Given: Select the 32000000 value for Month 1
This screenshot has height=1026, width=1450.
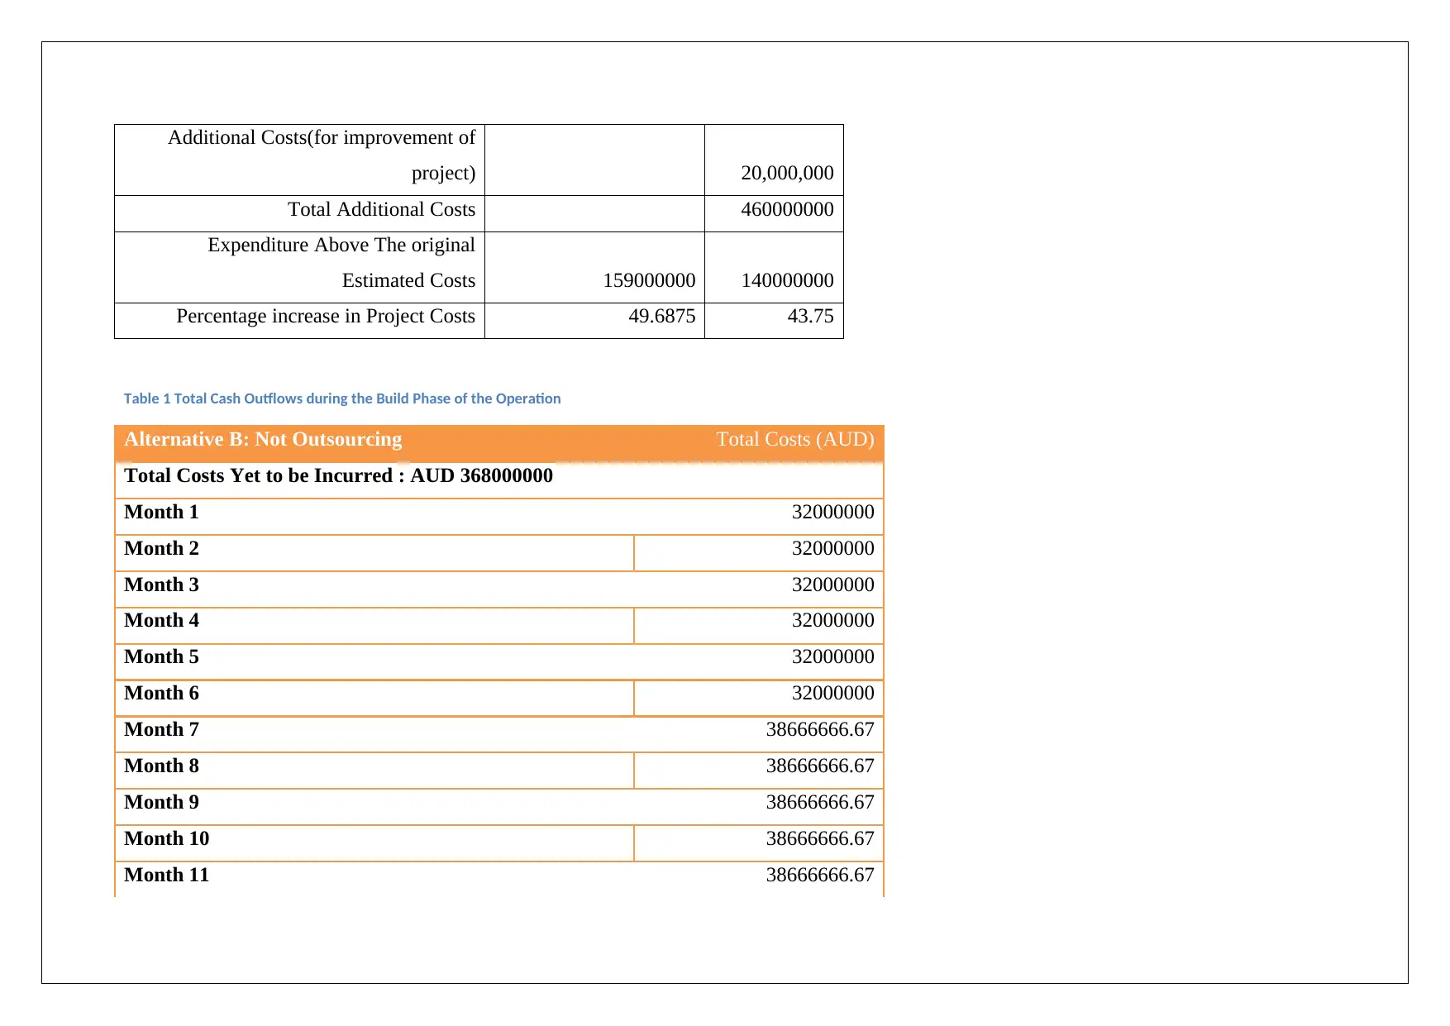Looking at the screenshot, I should (832, 512).
